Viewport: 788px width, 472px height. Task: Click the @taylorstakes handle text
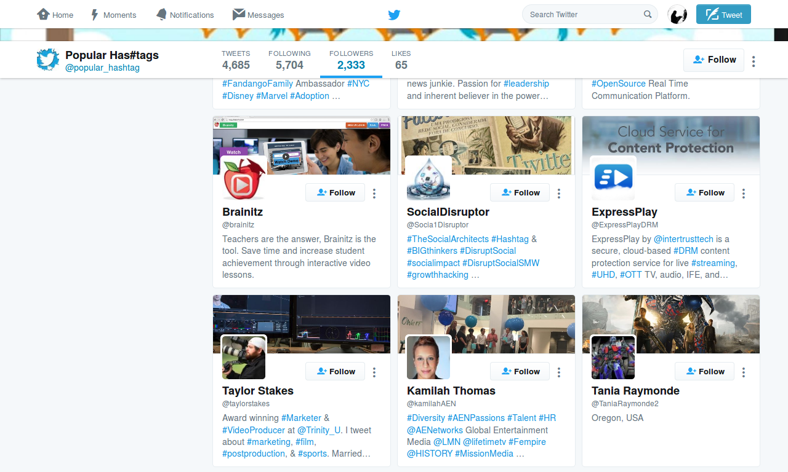coord(246,404)
